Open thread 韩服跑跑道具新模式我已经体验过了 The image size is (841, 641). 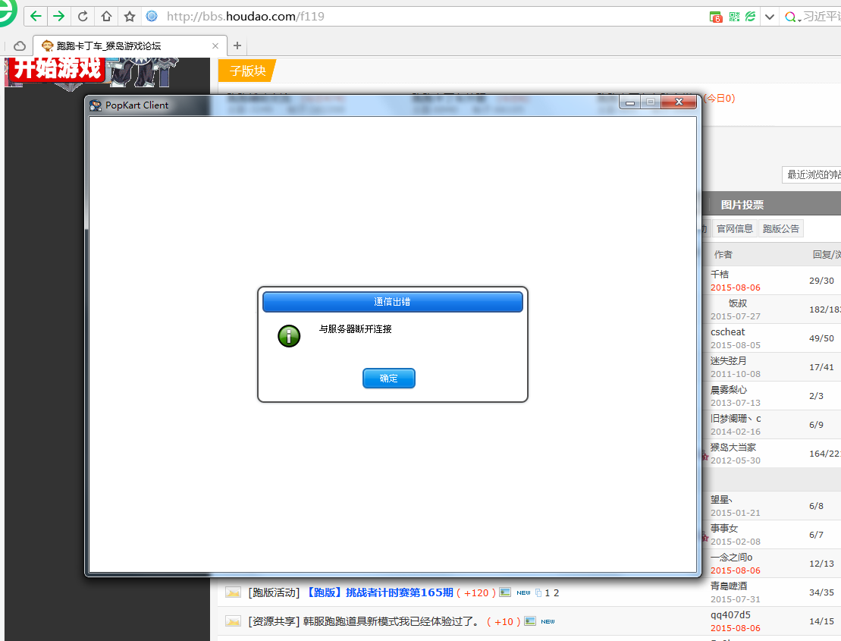pos(391,622)
